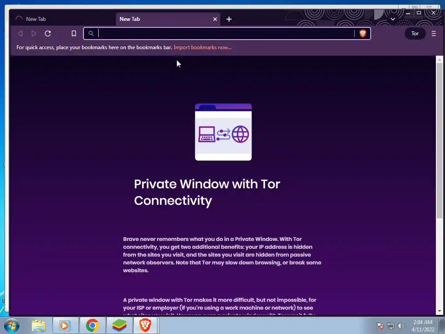The height and width of the screenshot is (334, 445).
Task: Open Windows Explorer from taskbar
Action: pos(39,326)
